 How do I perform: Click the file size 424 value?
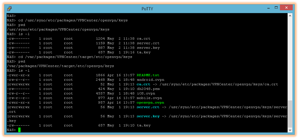101,89
